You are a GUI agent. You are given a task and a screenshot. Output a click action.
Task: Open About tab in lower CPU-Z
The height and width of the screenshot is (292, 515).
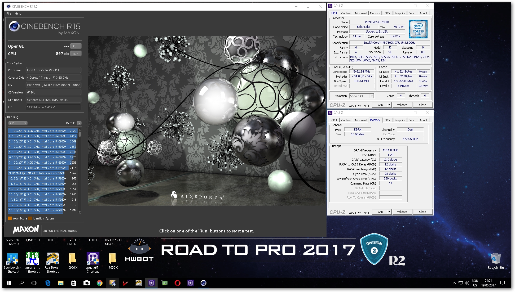point(423,120)
